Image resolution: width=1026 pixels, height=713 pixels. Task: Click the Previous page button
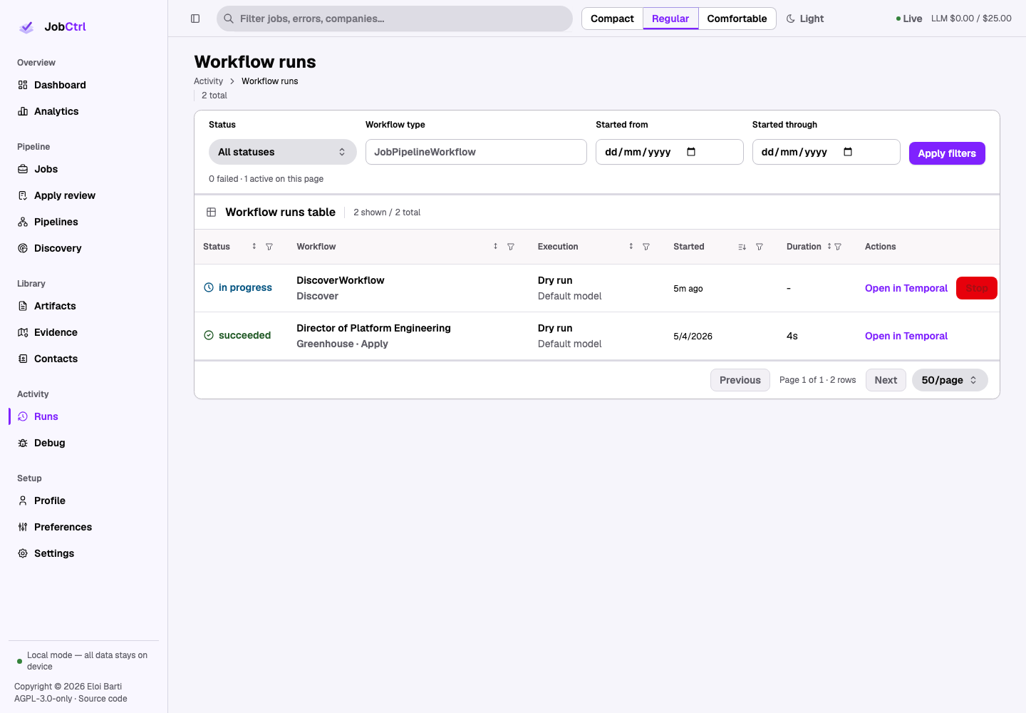tap(740, 380)
